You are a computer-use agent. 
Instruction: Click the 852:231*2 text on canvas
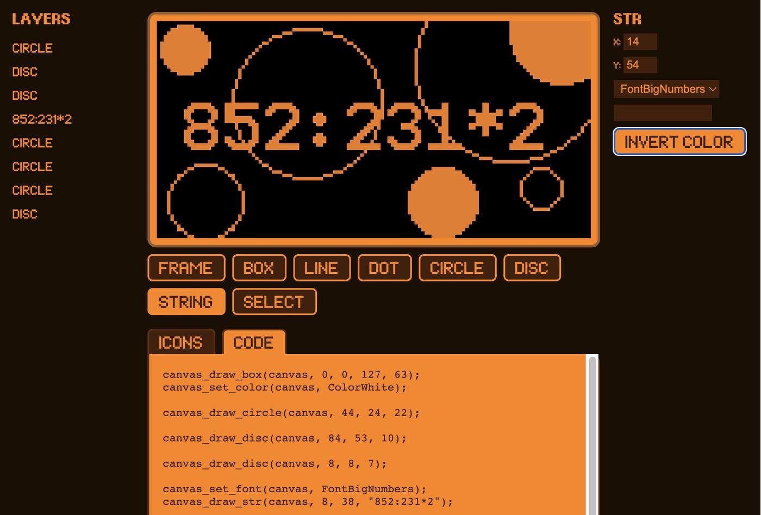[363, 126]
